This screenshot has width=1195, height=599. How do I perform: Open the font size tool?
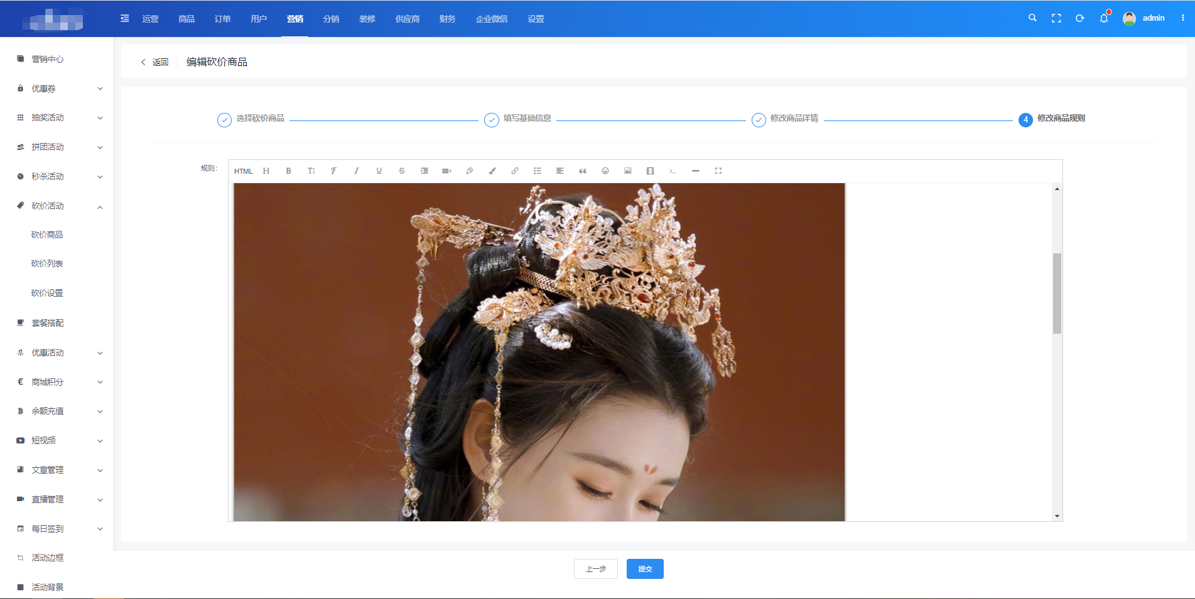point(311,171)
